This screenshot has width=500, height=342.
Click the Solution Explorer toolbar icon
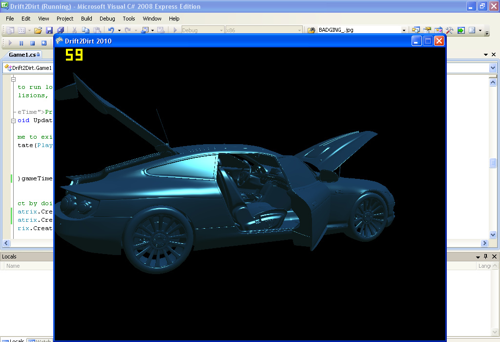[x=416, y=30]
